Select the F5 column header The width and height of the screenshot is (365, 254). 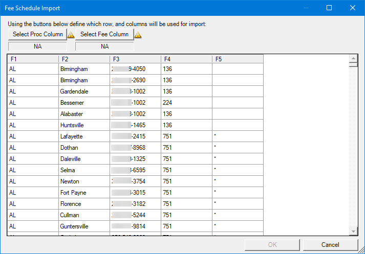[238, 59]
